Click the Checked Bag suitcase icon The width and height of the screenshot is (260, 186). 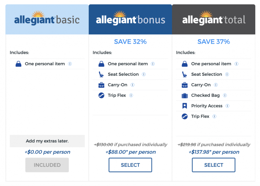[184, 95]
